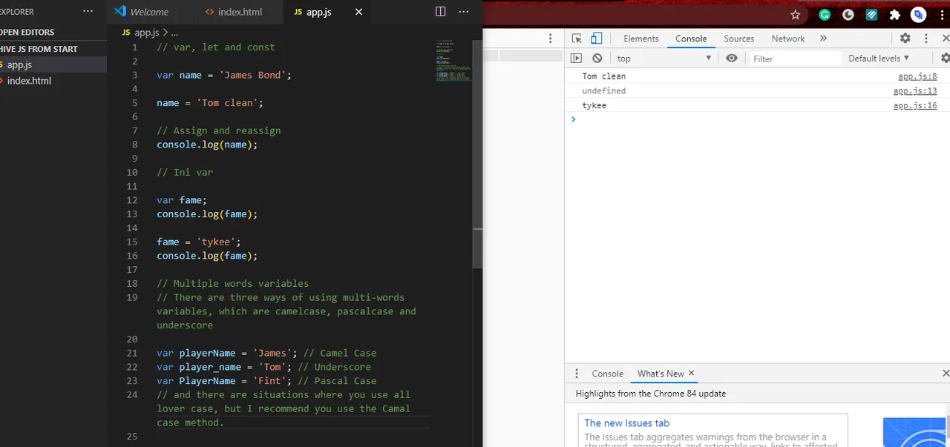
Task: Show more DevTools tabs chevron
Action: pos(823,39)
